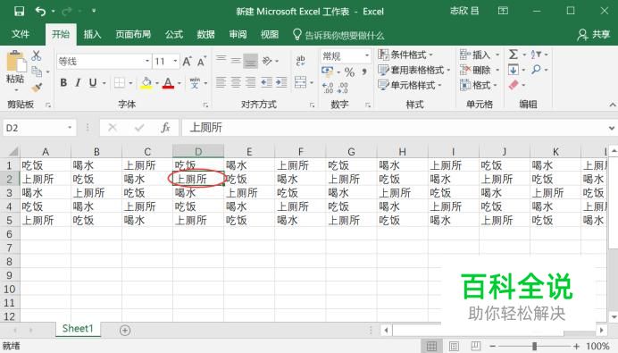Toggle Bold formatting
The width and height of the screenshot is (618, 353).
pyautogui.click(x=63, y=82)
